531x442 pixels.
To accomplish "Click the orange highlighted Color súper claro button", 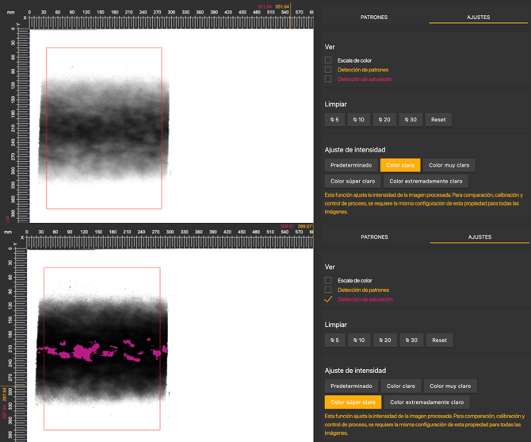I will (x=353, y=402).
